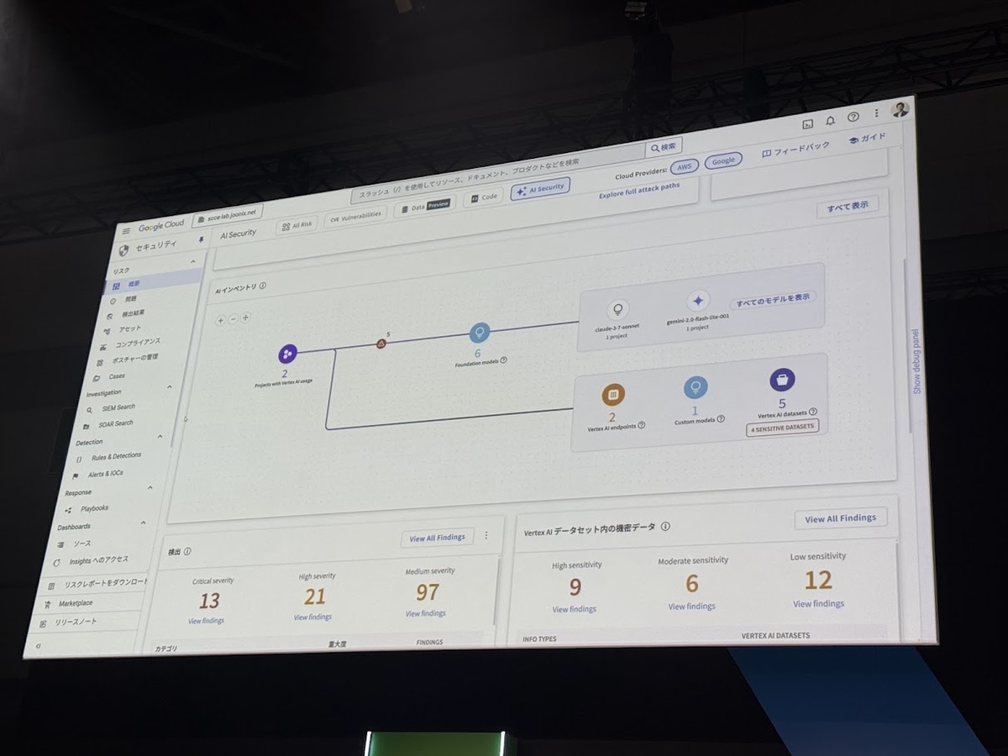Open the hamburger navigation menu

point(126,230)
